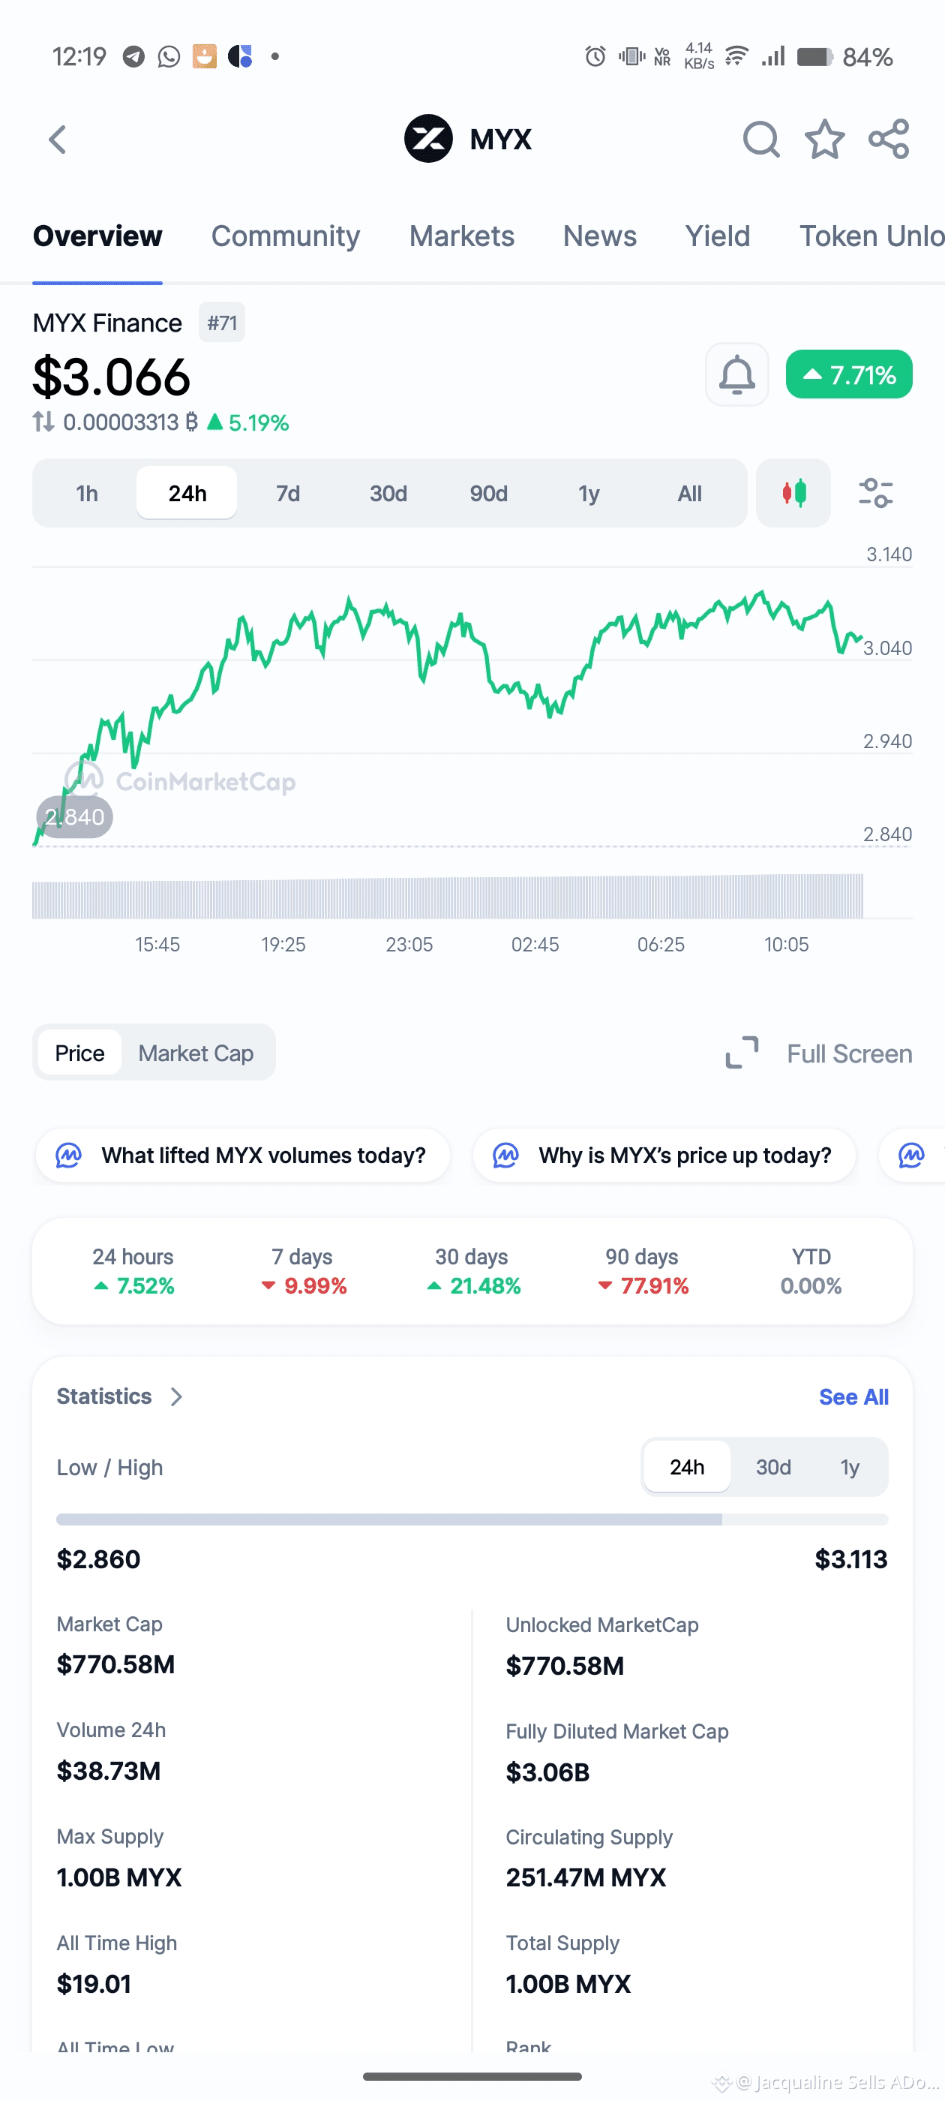Click the Low/High price range bar
The height and width of the screenshot is (2101, 945).
click(472, 1519)
